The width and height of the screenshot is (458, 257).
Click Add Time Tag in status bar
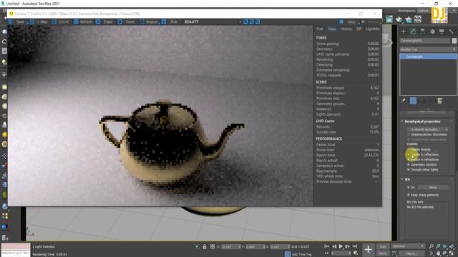point(302,254)
